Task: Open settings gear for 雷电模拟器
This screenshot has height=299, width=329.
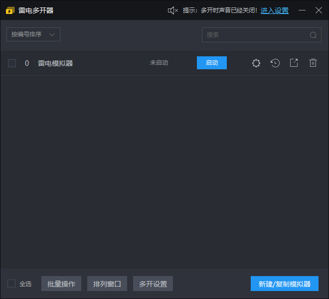Action: click(256, 63)
